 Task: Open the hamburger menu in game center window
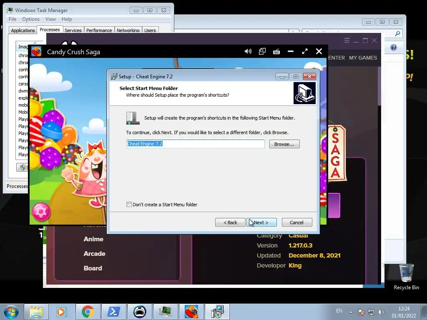347,40
